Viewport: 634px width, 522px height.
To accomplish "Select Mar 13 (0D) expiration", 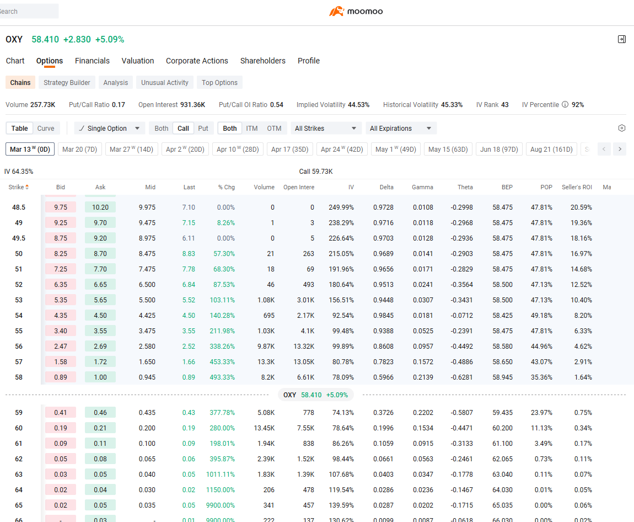I will (x=30, y=149).
